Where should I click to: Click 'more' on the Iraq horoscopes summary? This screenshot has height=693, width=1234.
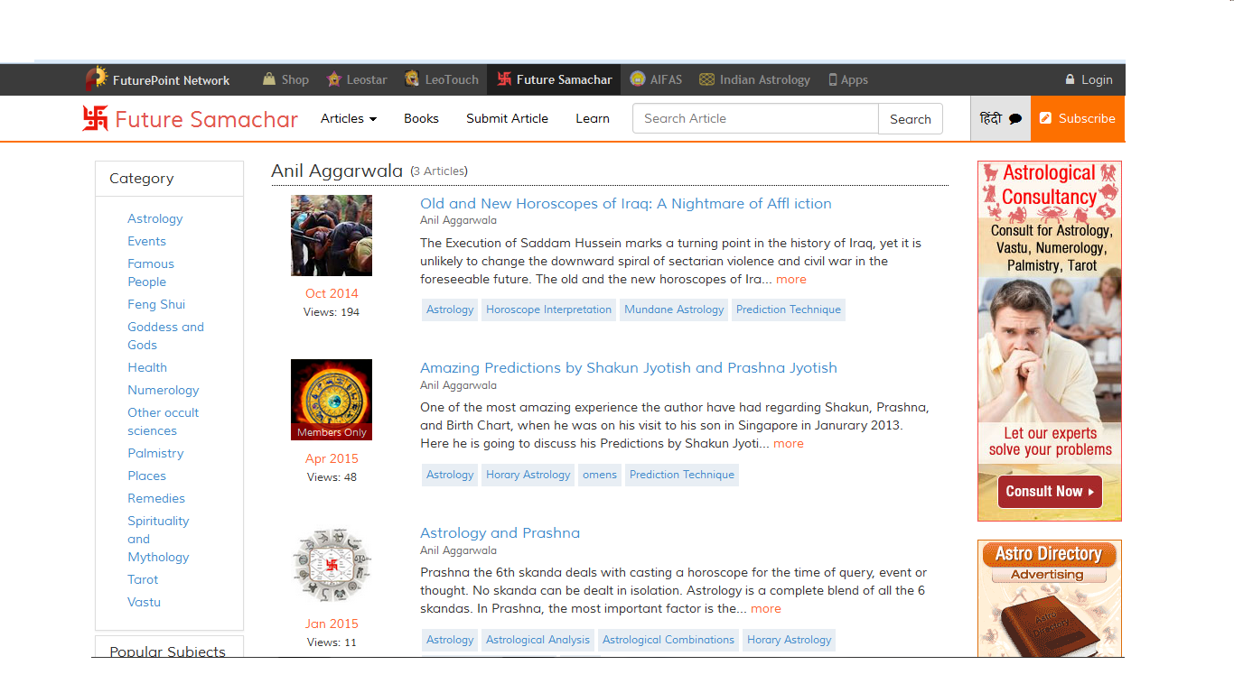coord(791,279)
